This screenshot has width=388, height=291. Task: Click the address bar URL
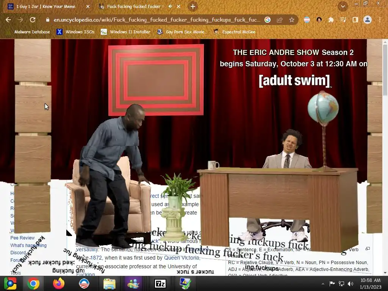point(157,20)
